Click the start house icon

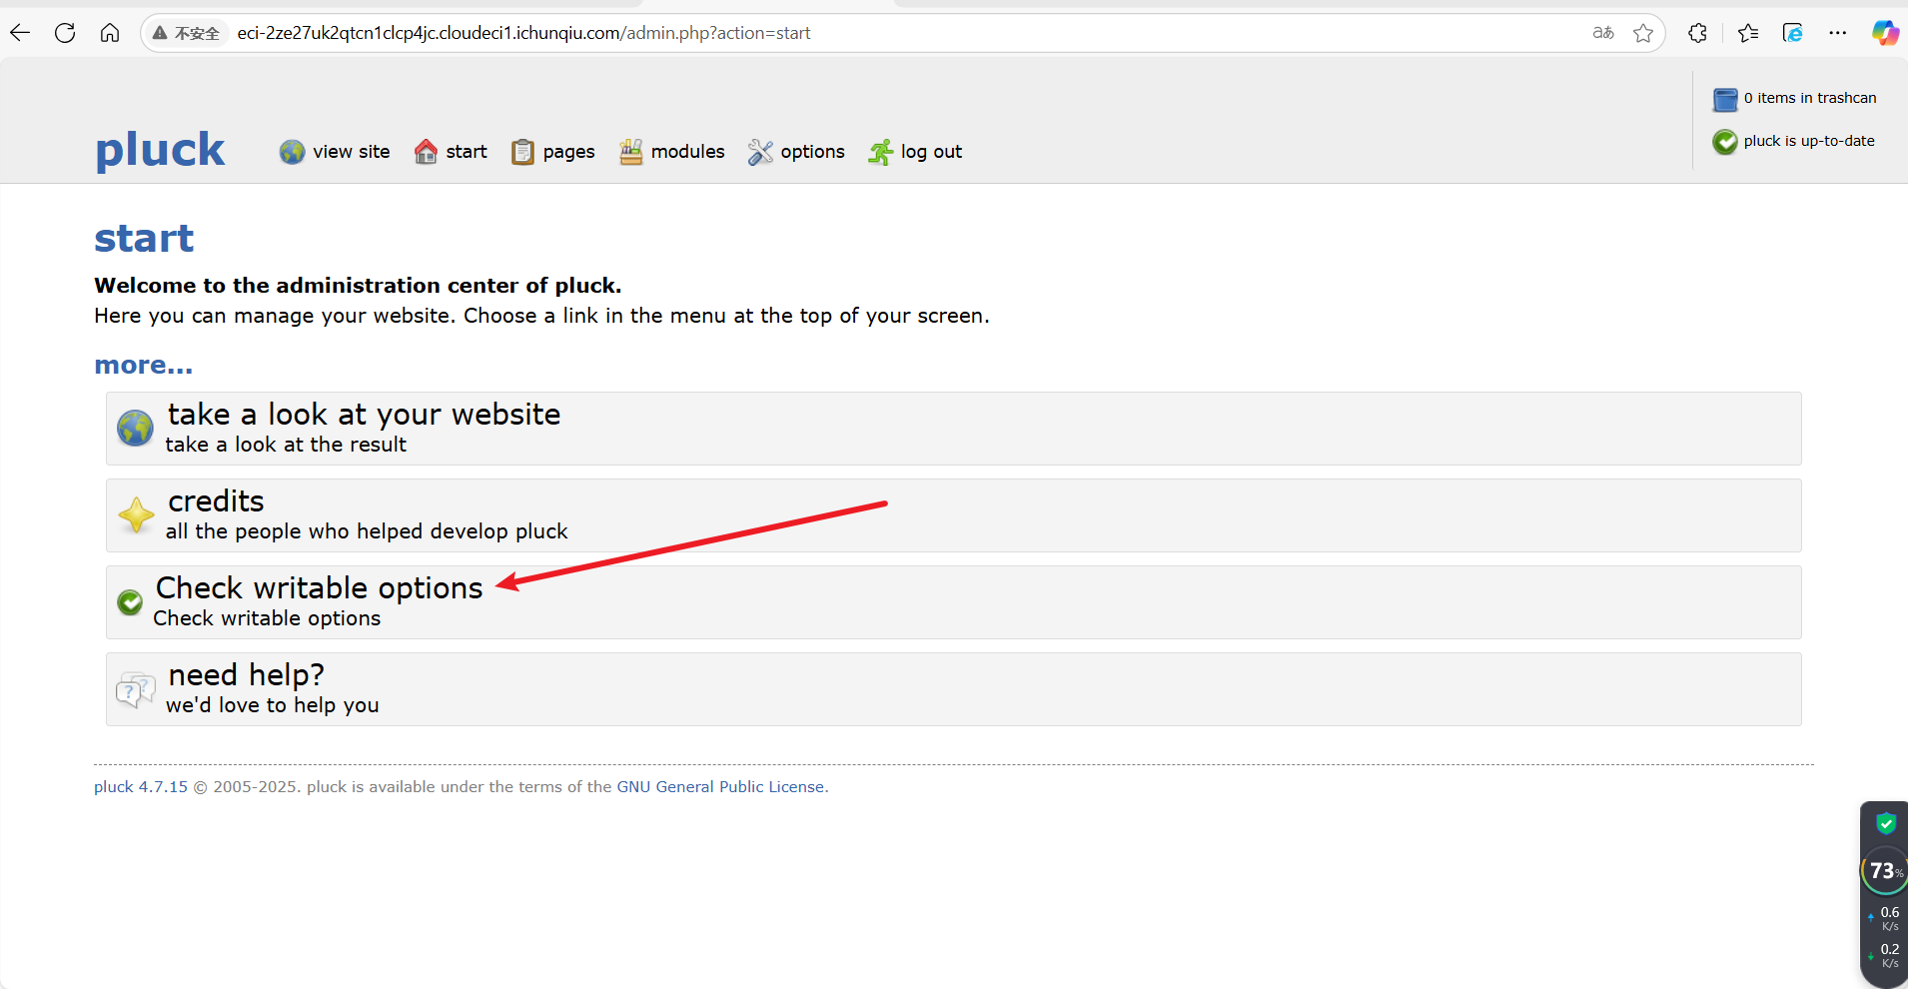pos(426,152)
